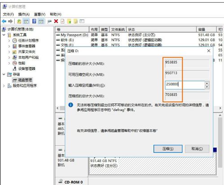The height and width of the screenshot is (185, 224).
Task: Click the back arrow toolbar icon
Action: pos(4,21)
